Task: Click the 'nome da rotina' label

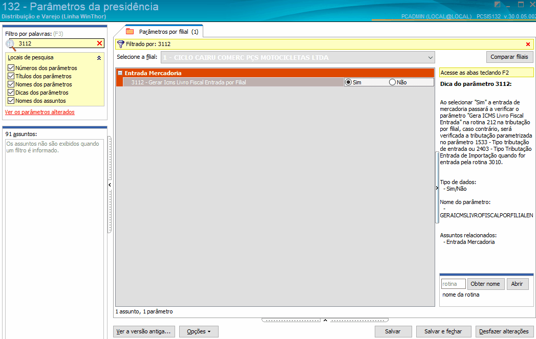Action: (x=461, y=295)
